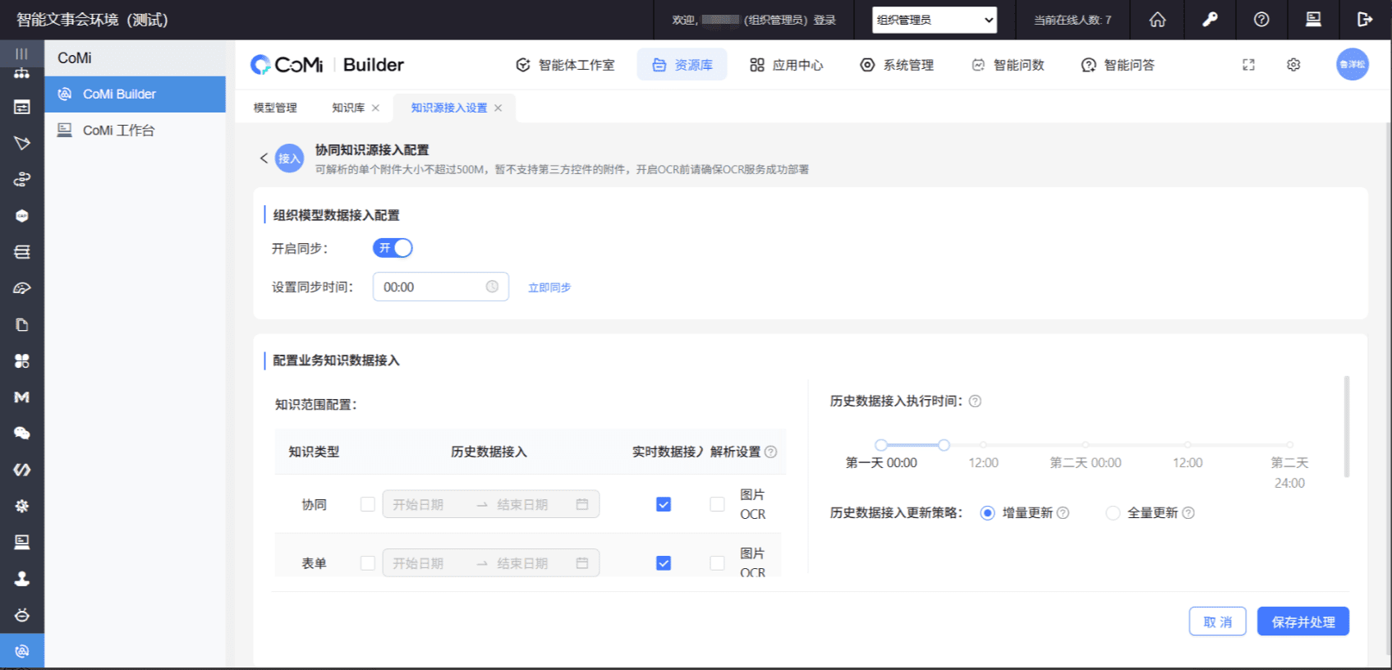Open the 智能问数 menu
The width and height of the screenshot is (1392, 670).
[1008, 65]
